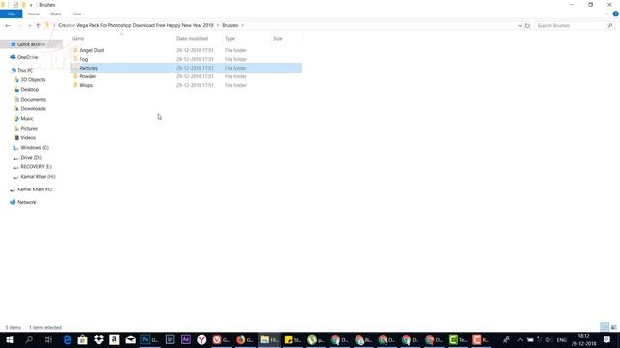Screen dimensions: 620x348
Task: Launch Microsoft Edge from taskbar
Action: (x=67, y=339)
